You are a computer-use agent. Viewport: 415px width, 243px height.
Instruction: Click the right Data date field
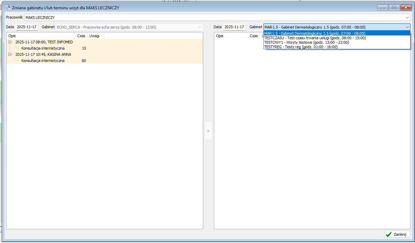(234, 27)
